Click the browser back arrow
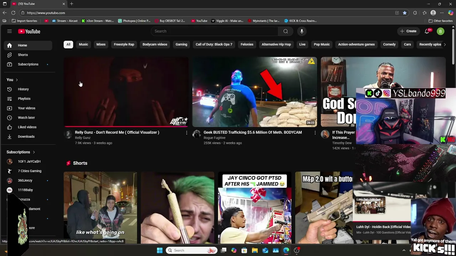The image size is (456, 256). tap(5, 13)
